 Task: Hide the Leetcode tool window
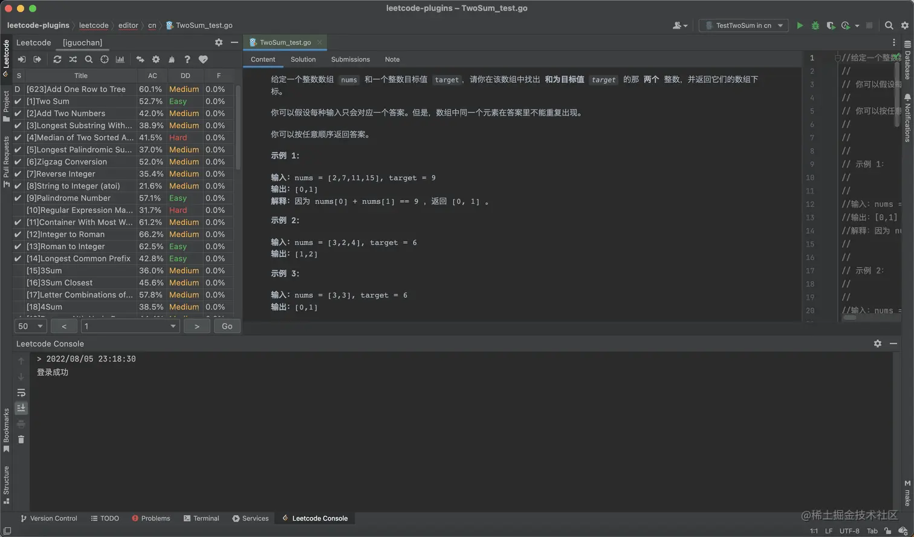(x=235, y=42)
